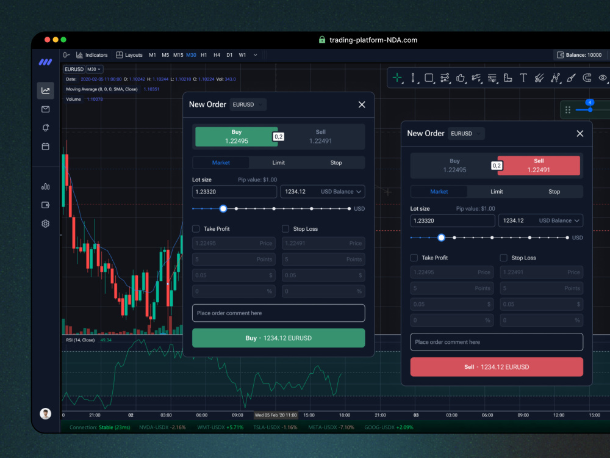
Task: Grab the drag handle dots on slider panel
Action: click(x=567, y=110)
